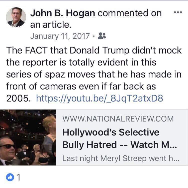Click the Hollywood's Selective Bully Hatred headline
Viewport: 188px width, 188px height.
coord(120,138)
